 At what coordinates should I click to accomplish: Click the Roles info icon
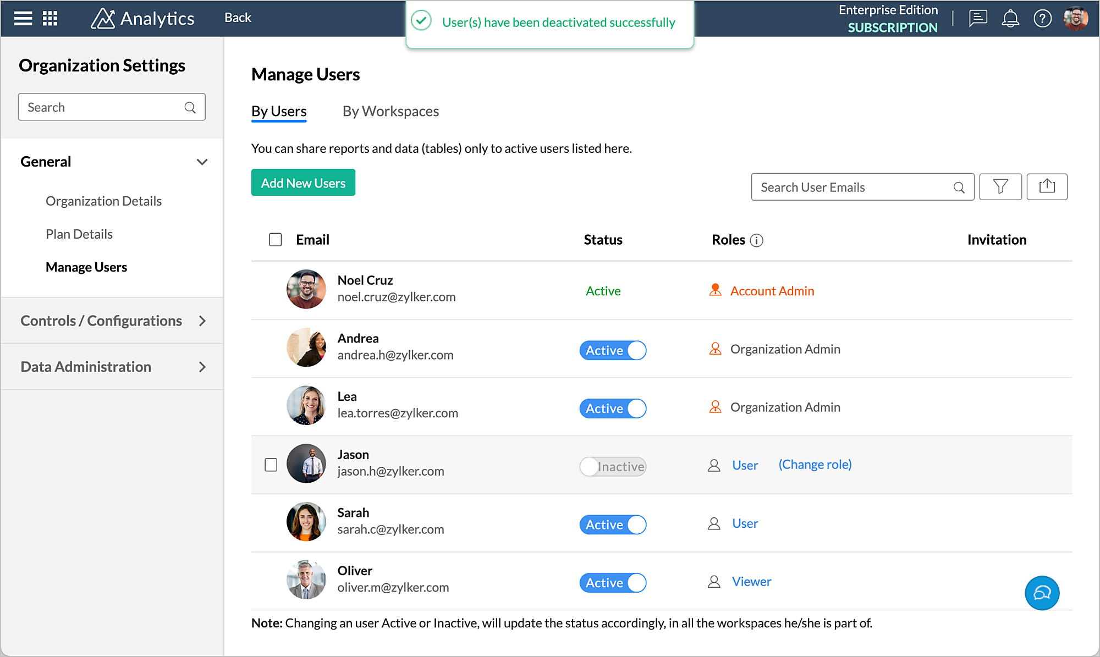click(x=757, y=240)
